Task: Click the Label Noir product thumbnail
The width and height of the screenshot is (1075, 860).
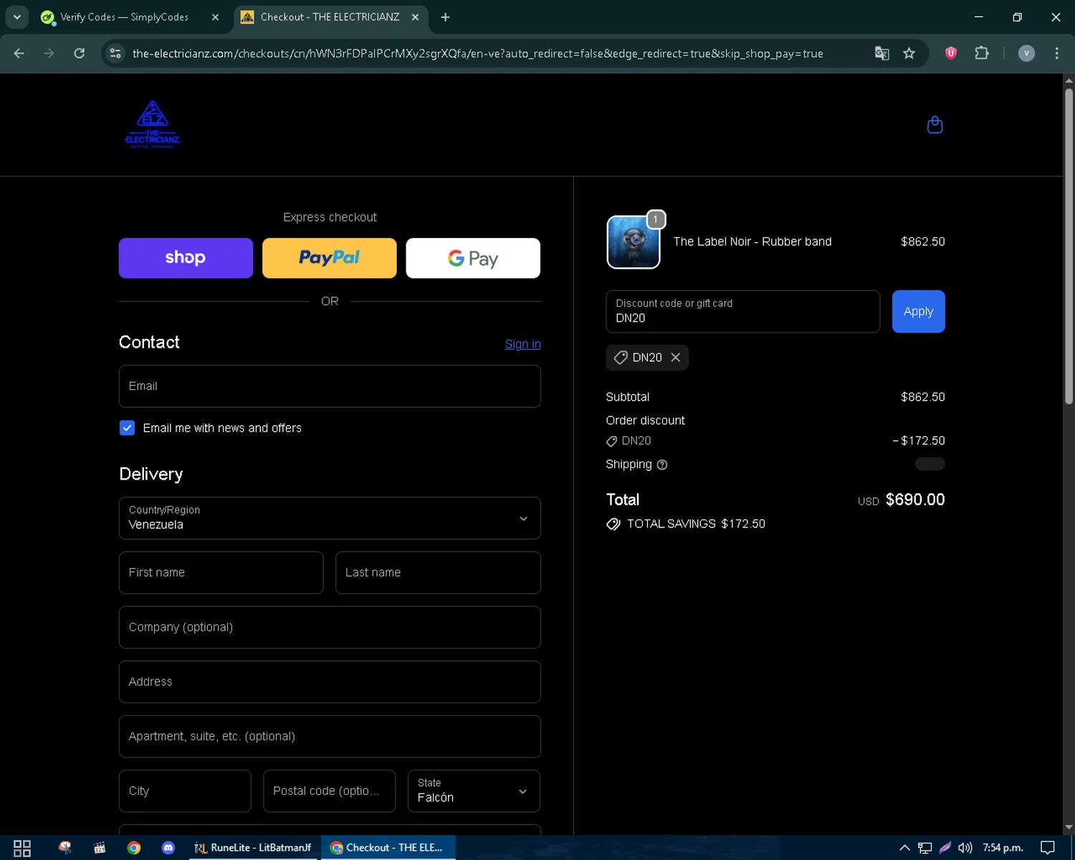Action: (634, 242)
